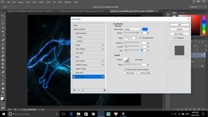
Task: Switch to the Swatches panel tab
Action: point(182,13)
